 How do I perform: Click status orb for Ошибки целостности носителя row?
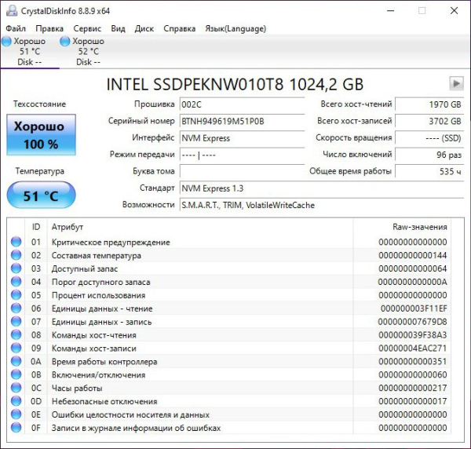[16, 414]
